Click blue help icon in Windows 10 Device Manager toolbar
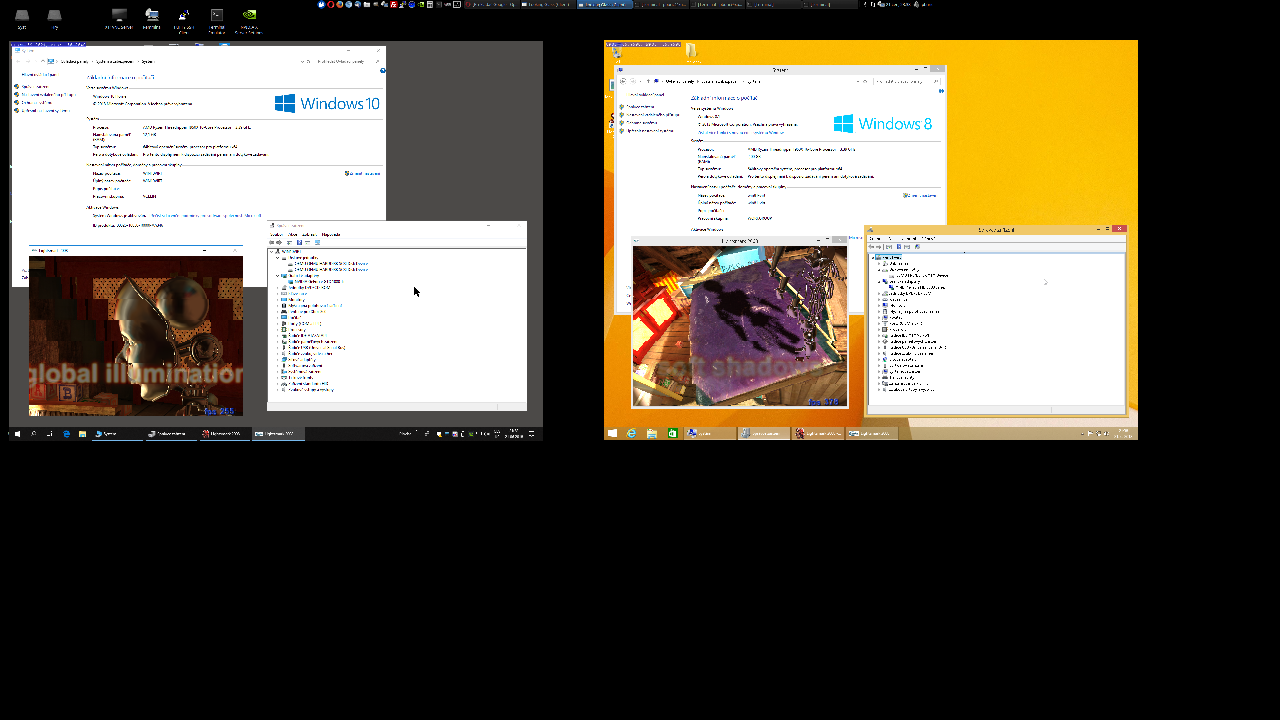This screenshot has height=720, width=1280. pyautogui.click(x=300, y=242)
